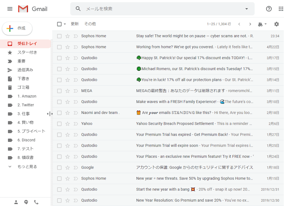284x206 pixels.
Task: Open the search options dropdown arrow
Action: tap(247, 9)
